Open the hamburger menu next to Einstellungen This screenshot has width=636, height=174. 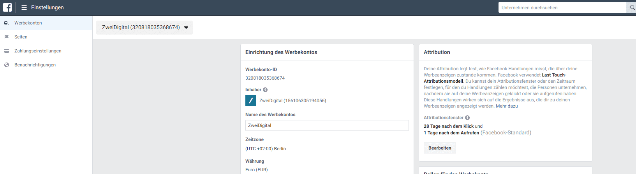(24, 7)
